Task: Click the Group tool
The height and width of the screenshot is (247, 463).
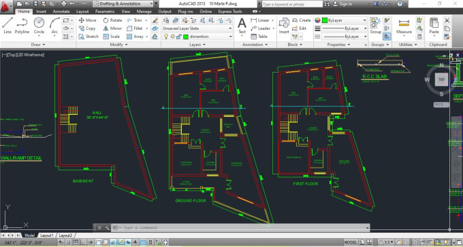Action: click(376, 25)
